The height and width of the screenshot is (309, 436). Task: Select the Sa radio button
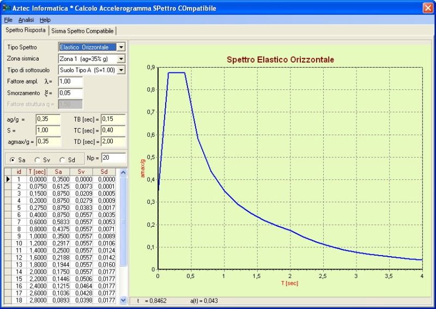point(12,160)
